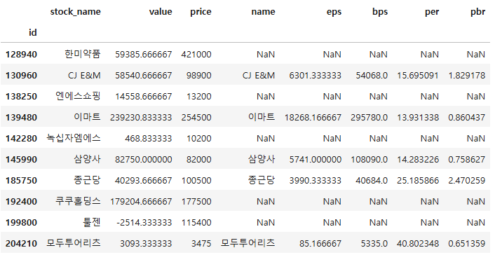Click price 115400
The width and height of the screenshot is (495, 255).
(196, 223)
